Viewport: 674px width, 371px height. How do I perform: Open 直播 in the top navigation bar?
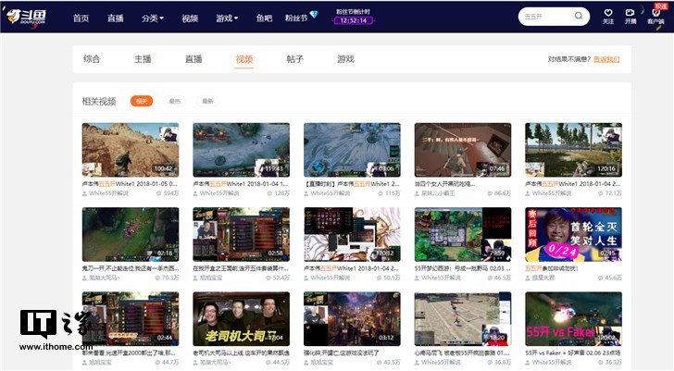(115, 18)
